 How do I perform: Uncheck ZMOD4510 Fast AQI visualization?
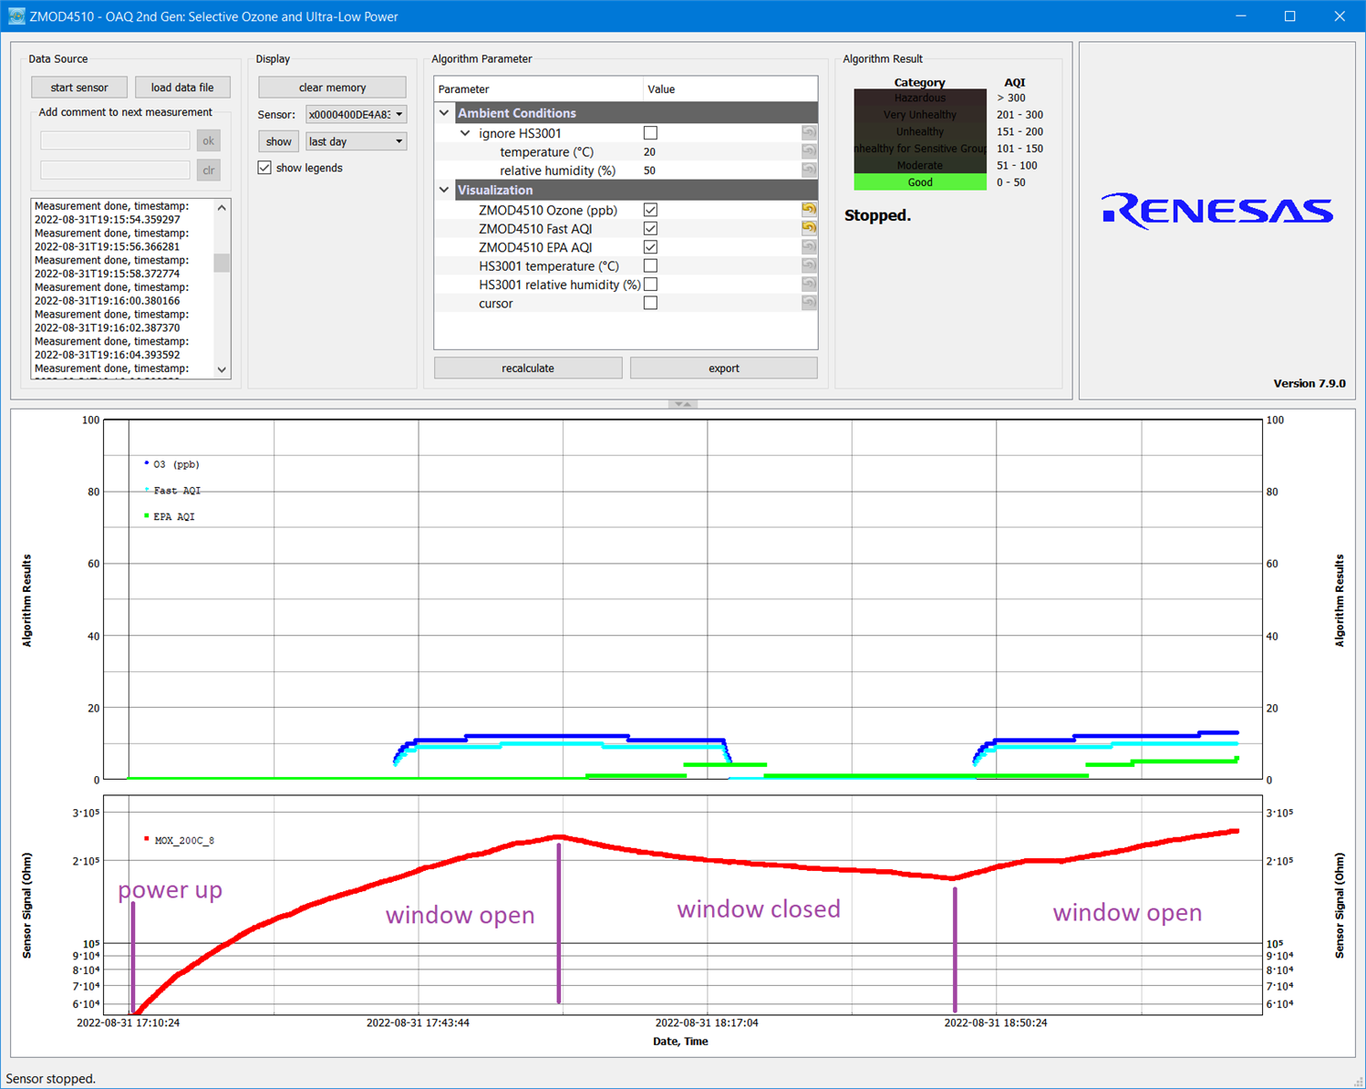click(650, 228)
